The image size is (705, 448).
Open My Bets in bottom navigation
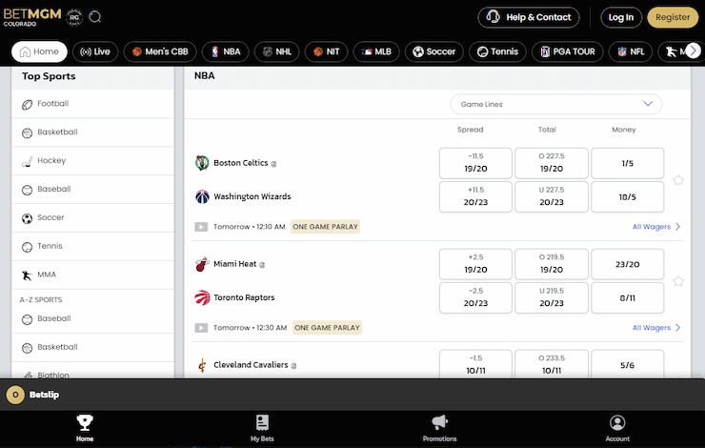(262, 428)
